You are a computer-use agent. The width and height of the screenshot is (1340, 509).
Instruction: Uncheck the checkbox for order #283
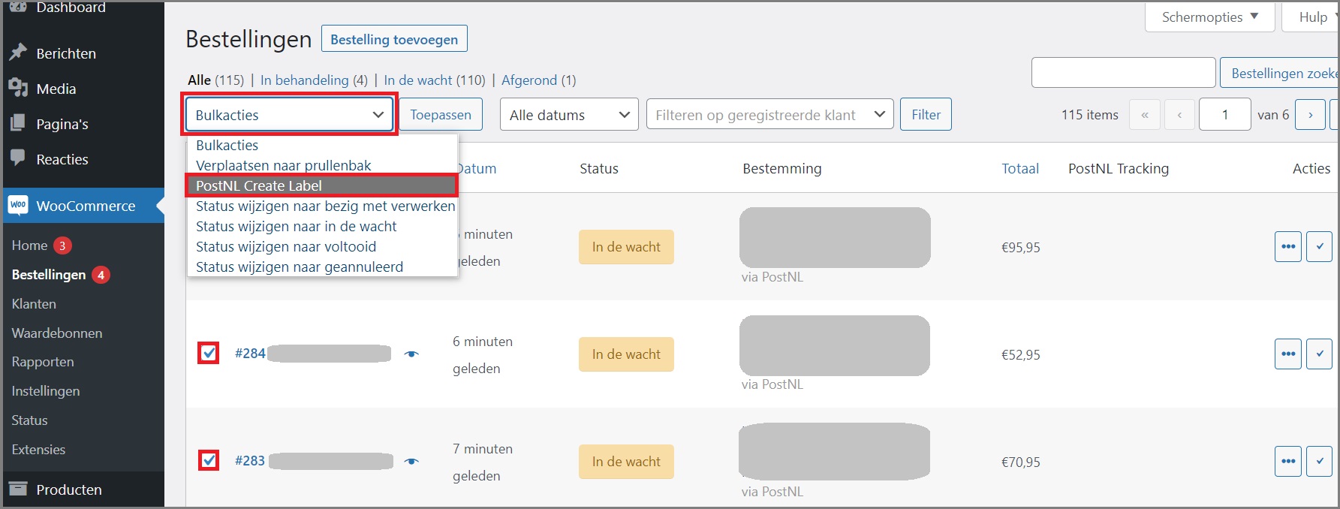point(209,460)
